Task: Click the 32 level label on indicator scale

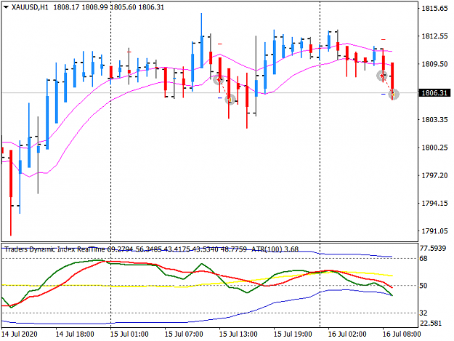Action: 423,313
